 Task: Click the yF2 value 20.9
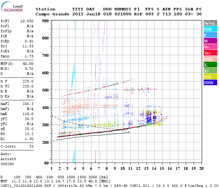coord(29,119)
